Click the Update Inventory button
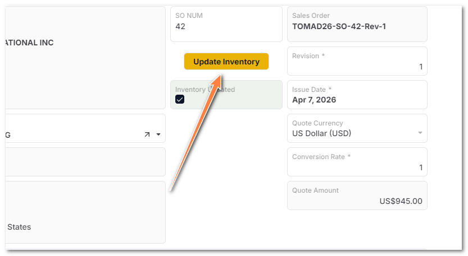This screenshot has width=468, height=256. pos(226,61)
